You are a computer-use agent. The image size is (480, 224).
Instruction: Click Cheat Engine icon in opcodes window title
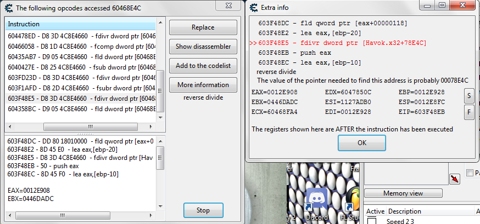pyautogui.click(x=9, y=8)
